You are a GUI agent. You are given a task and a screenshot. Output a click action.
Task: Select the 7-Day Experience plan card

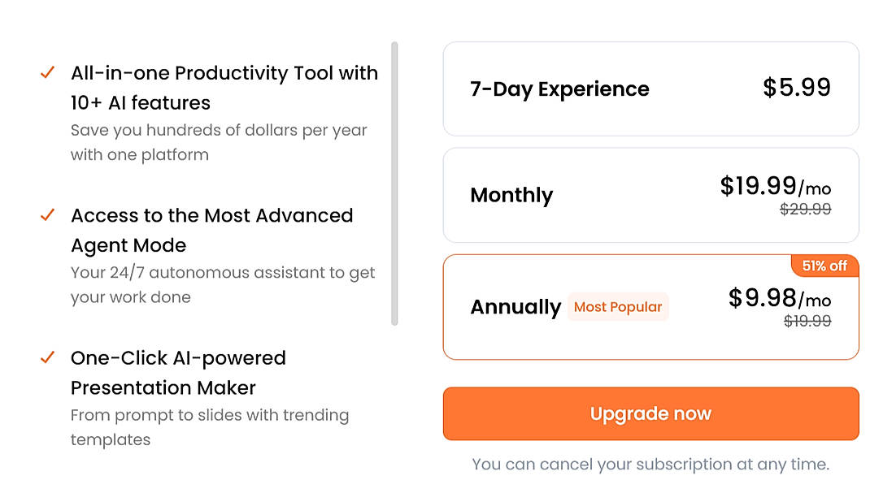[x=650, y=89]
